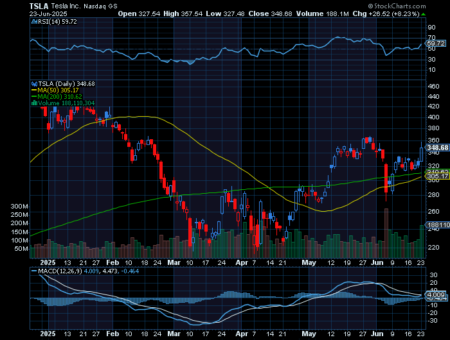450x340 pixels.
Task: Click the volume bars icon in the price legend
Action: pyautogui.click(x=34, y=103)
